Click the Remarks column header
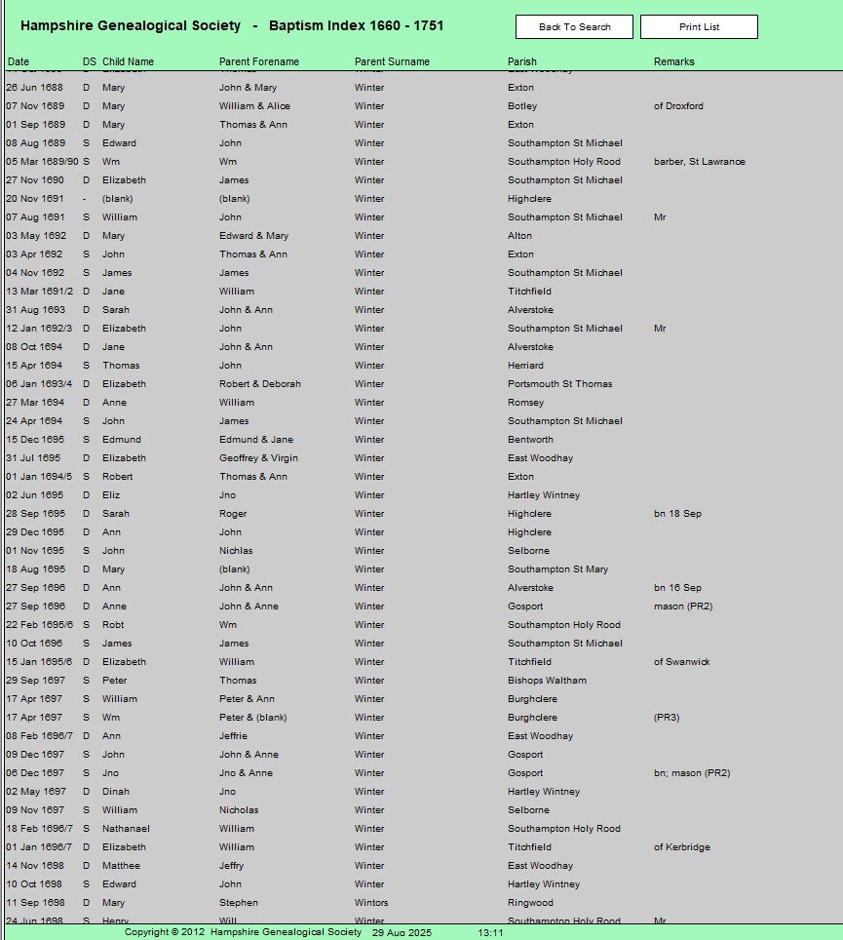The height and width of the screenshot is (940, 843). [673, 61]
